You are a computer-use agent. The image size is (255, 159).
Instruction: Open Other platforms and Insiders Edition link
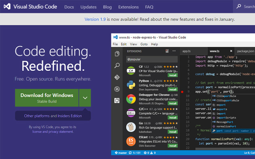point(53,116)
